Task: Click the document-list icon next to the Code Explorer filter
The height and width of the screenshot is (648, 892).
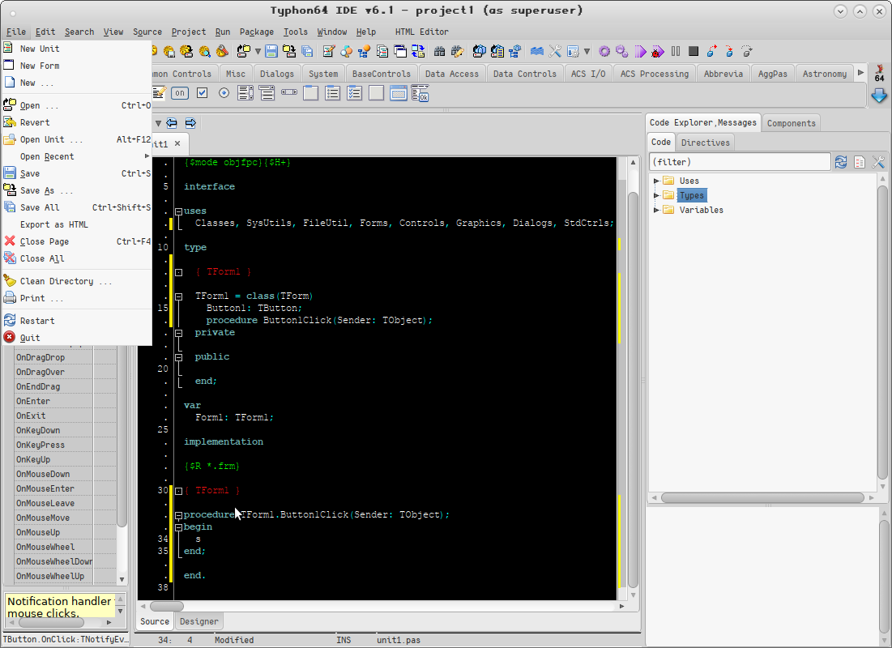Action: (x=860, y=162)
